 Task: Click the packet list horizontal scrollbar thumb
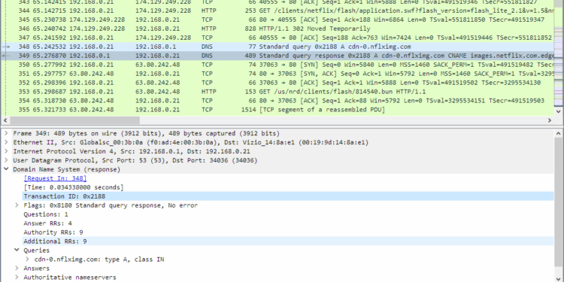pyautogui.click(x=74, y=120)
